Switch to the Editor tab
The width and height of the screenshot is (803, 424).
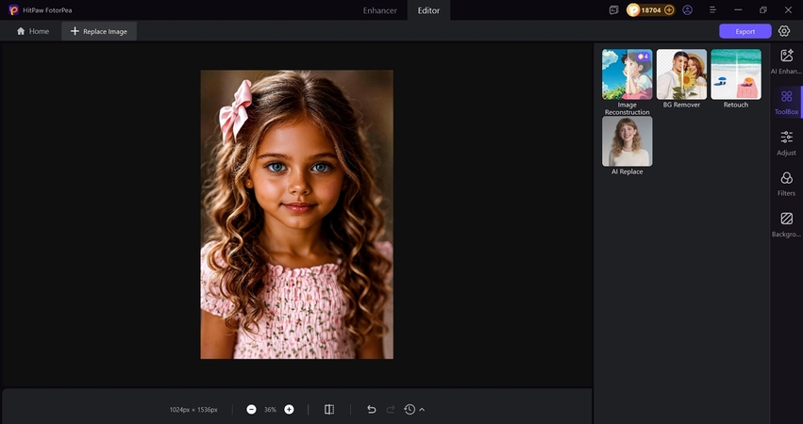pos(428,10)
